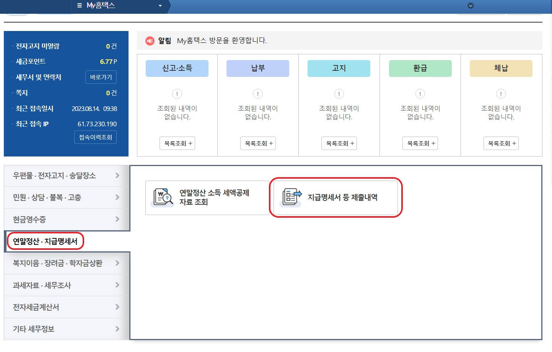
Task: Expand chevron beside 과세자료·세무조사
Action: tap(117, 285)
